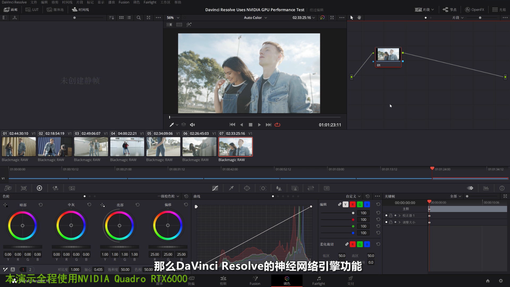The width and height of the screenshot is (510, 287).
Task: Toggle the red R channel in curve edit
Action: click(x=353, y=204)
